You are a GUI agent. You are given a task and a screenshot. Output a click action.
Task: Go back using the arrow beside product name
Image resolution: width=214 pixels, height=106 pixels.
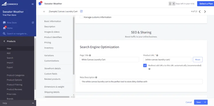[x=44, y=11]
